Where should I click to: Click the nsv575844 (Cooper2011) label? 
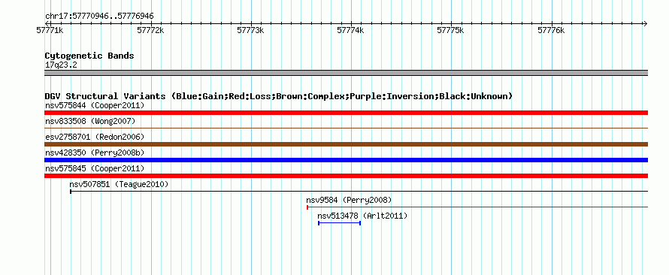coord(95,105)
